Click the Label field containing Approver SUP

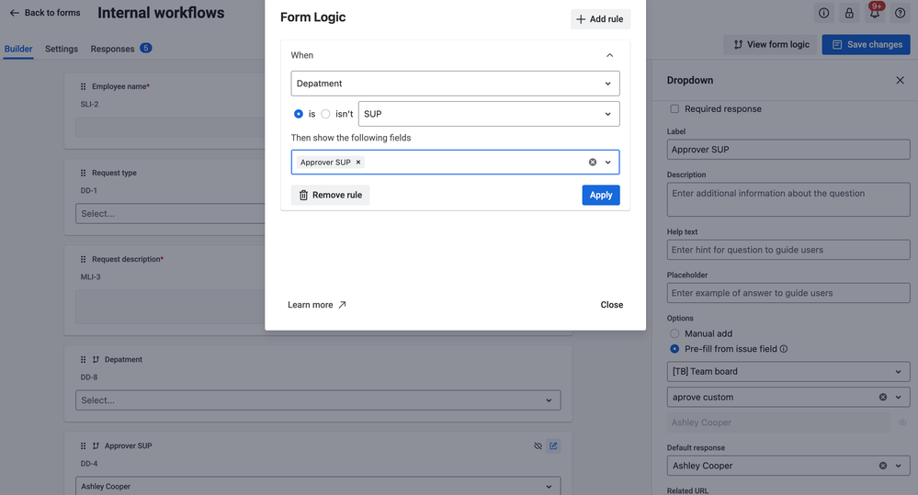click(x=788, y=149)
